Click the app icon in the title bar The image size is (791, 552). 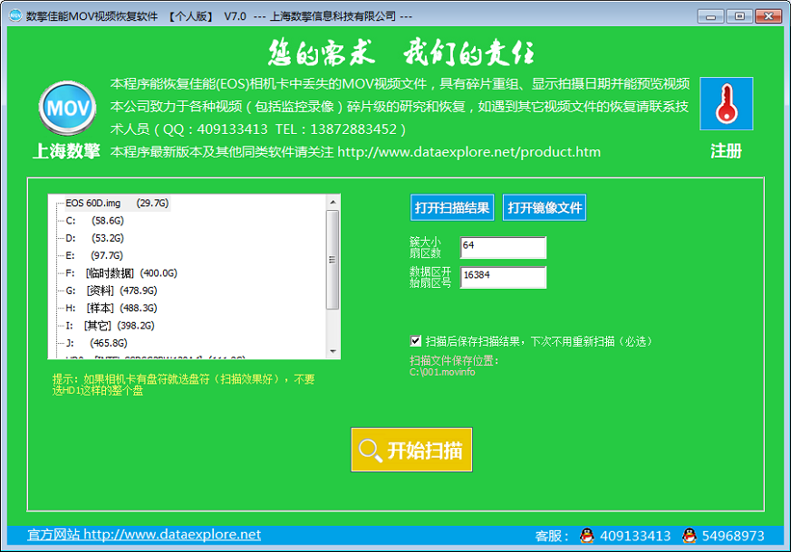click(15, 15)
